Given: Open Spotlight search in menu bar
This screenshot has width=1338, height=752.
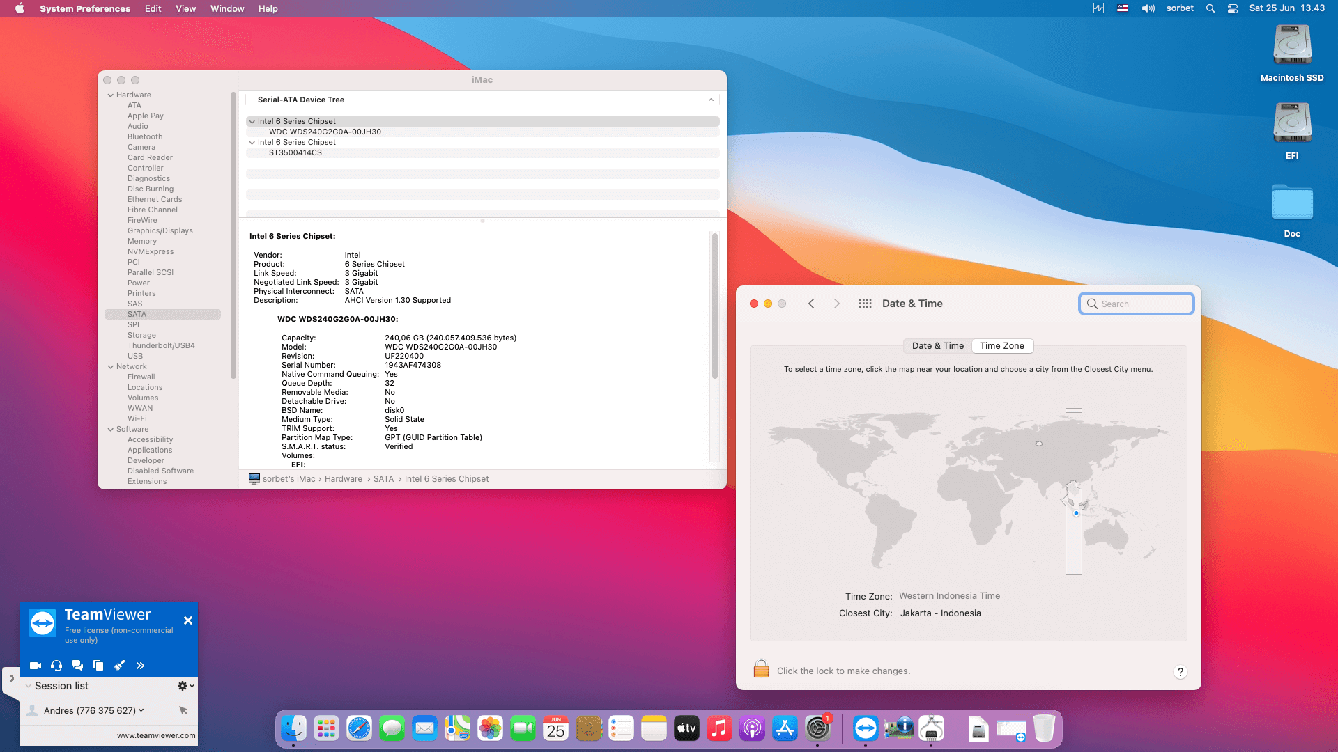Looking at the screenshot, I should tap(1210, 8).
